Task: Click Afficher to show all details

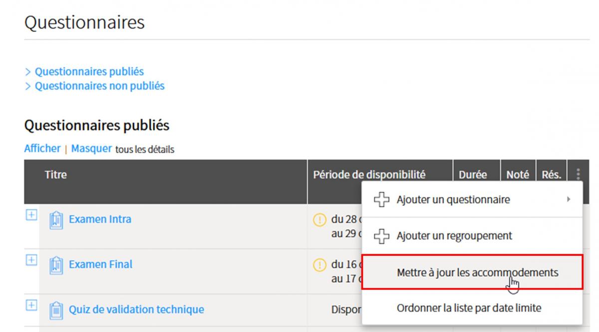Action: click(x=42, y=149)
